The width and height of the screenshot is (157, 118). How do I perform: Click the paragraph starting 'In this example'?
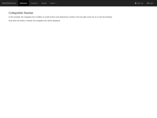60,17
